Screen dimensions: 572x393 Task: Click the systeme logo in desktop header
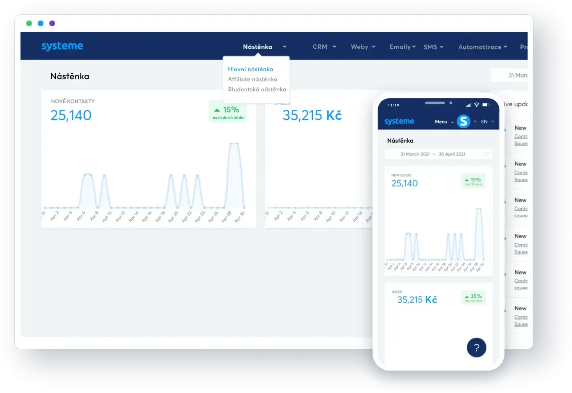click(x=62, y=46)
